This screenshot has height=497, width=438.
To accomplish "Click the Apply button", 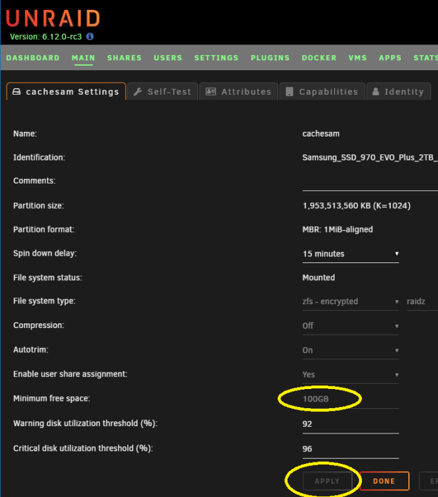I will click(x=327, y=481).
